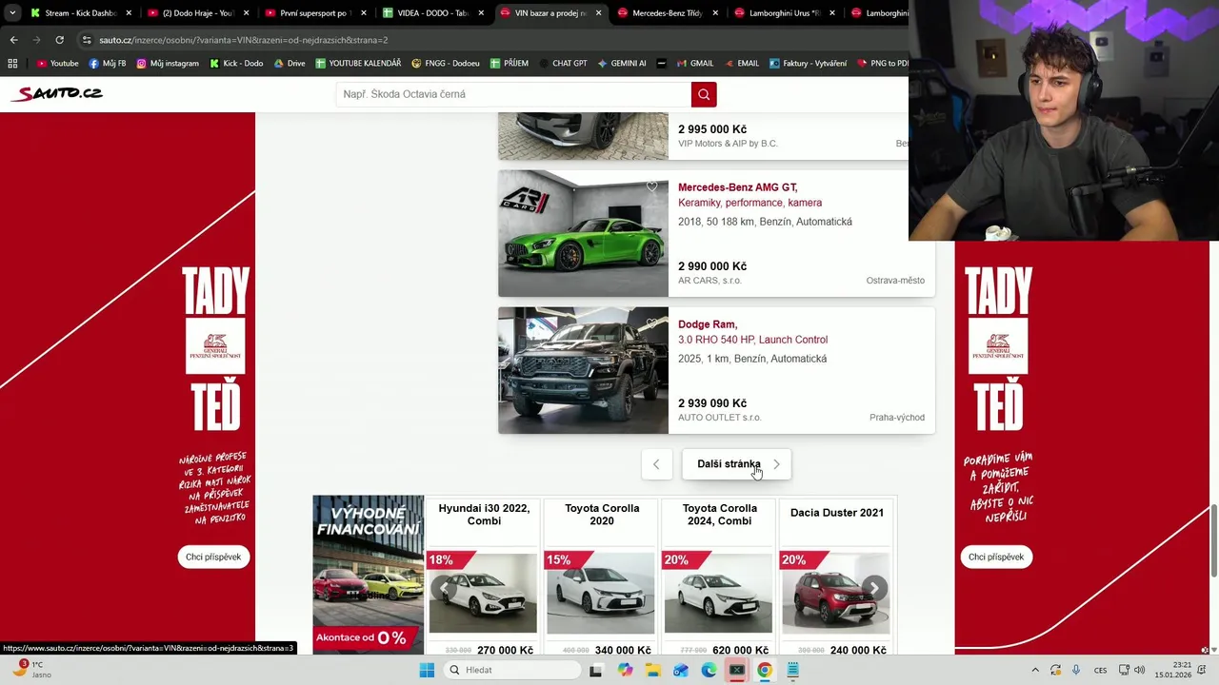1219x685 pixels.
Task: Open the Dodge Ram listing title
Action: (x=708, y=324)
